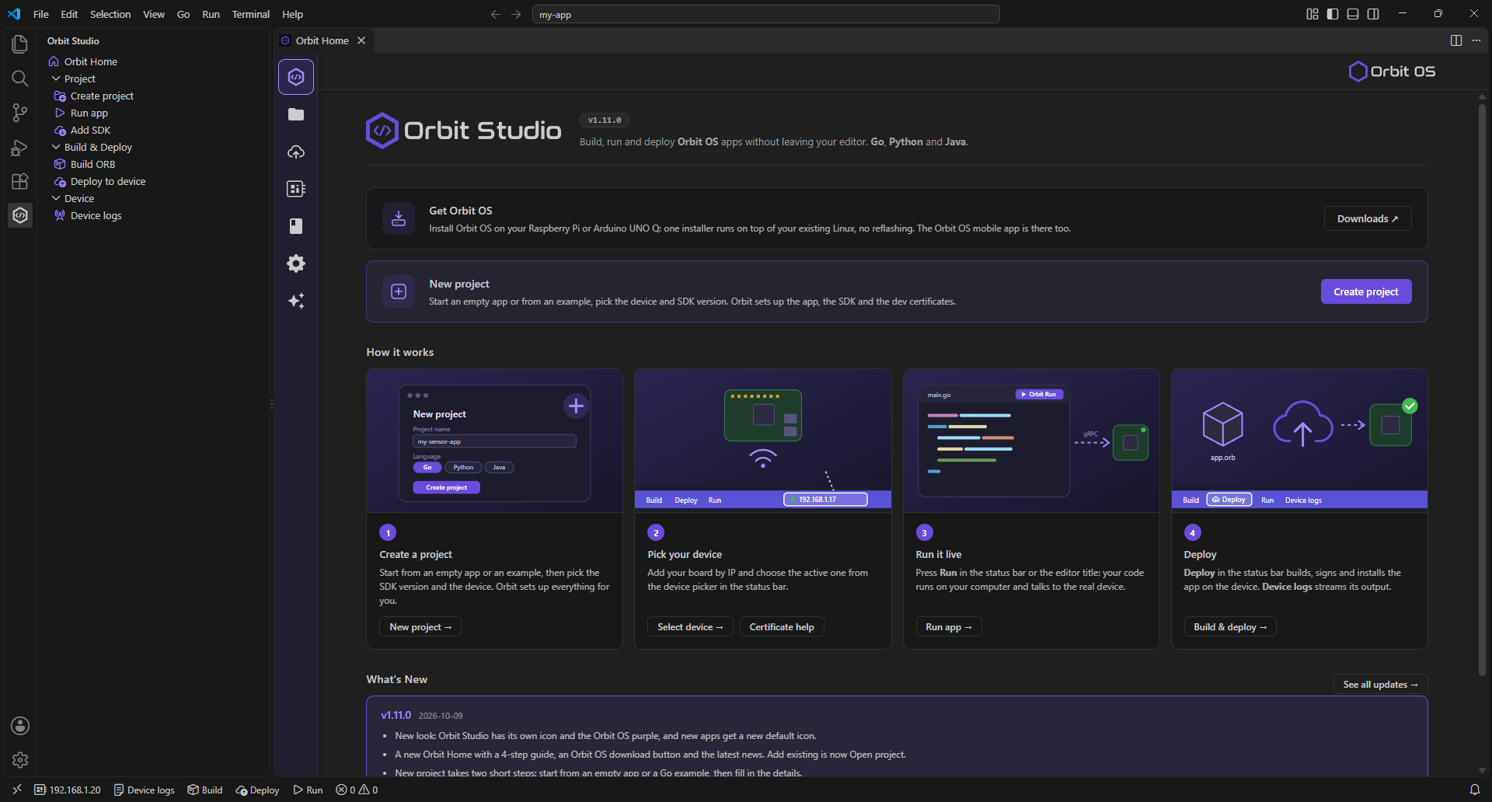The width and height of the screenshot is (1492, 802).
Task: Click the Select device button
Action: (x=690, y=627)
